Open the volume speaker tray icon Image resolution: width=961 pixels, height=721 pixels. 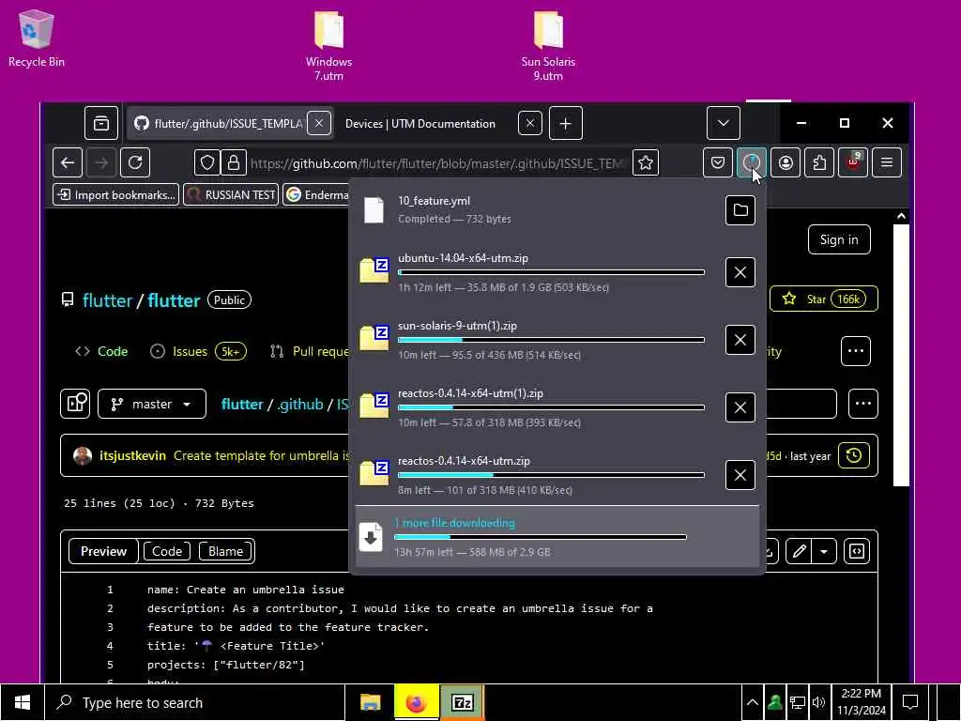pyautogui.click(x=818, y=702)
